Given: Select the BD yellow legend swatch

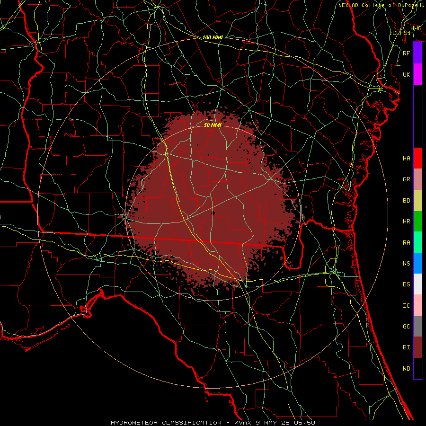Looking at the screenshot, I should tap(418, 200).
